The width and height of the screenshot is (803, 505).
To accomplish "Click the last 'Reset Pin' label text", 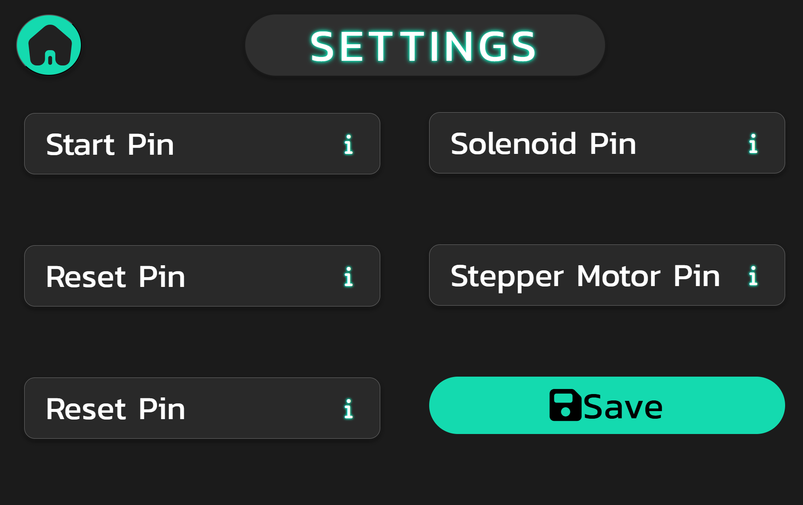I will pyautogui.click(x=115, y=409).
